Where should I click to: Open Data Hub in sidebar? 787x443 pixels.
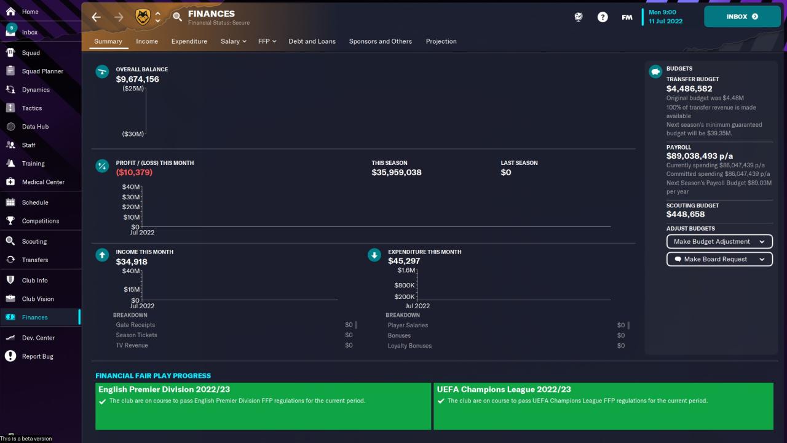(35, 127)
